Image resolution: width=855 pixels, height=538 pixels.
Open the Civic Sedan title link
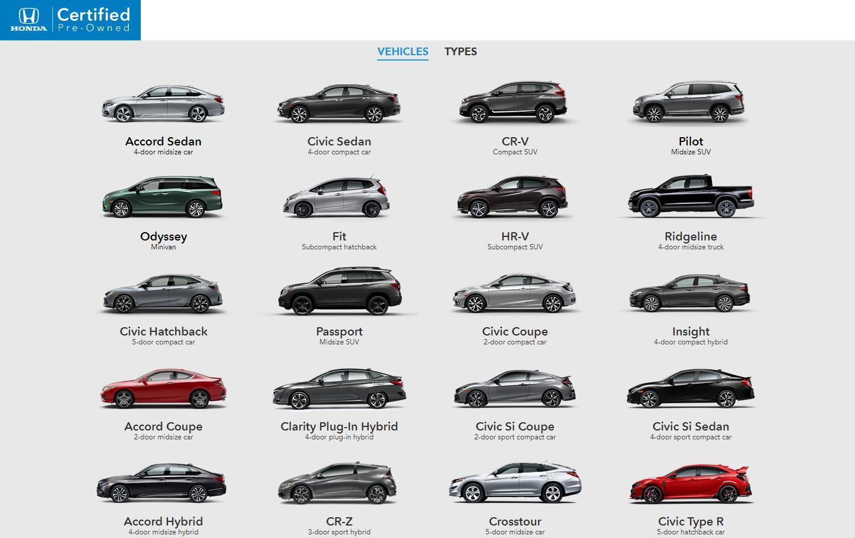tap(339, 141)
